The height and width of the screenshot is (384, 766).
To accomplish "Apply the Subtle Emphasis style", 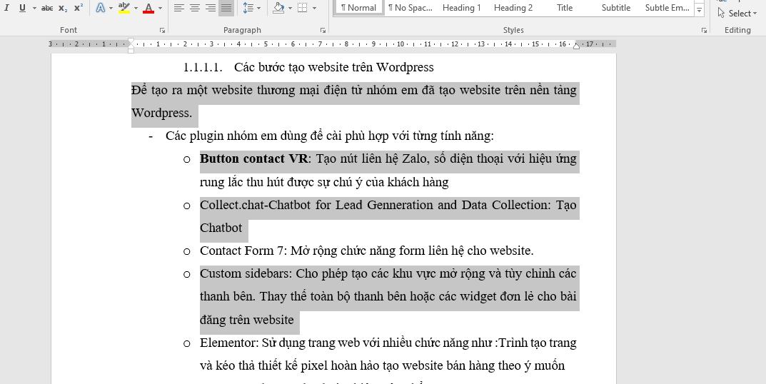I will point(667,8).
